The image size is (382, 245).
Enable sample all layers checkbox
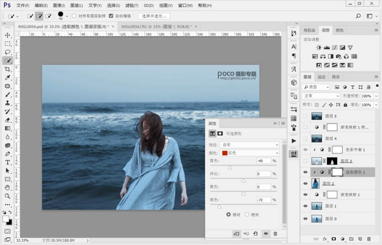point(74,16)
